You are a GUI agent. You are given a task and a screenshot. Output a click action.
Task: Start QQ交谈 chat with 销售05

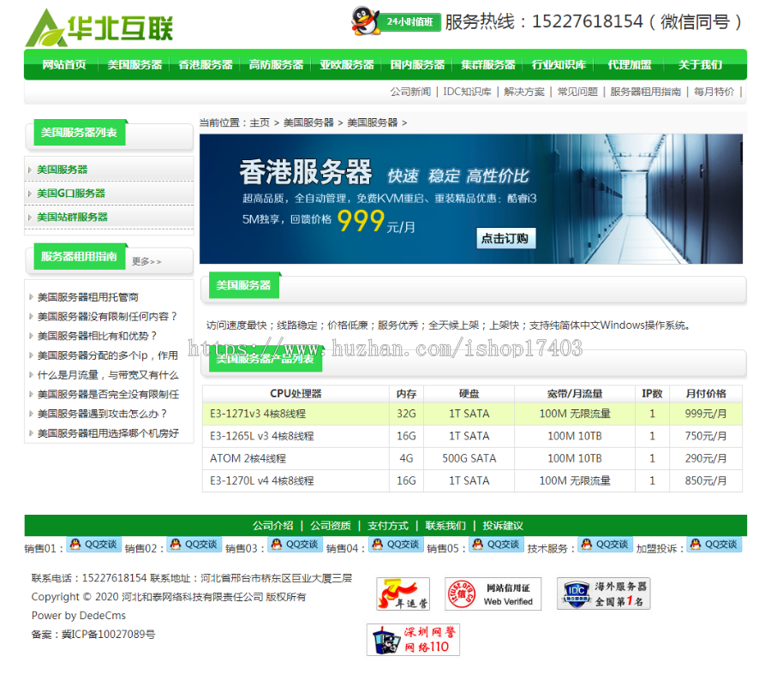(496, 544)
